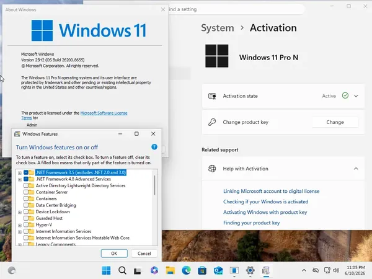372x279 pixels.
Task: Click the cloud sync tray icon
Action: [x=316, y=270]
